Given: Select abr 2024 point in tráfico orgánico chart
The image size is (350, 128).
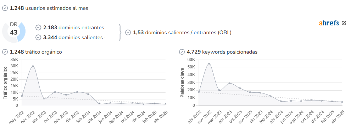Looking at the screenshot, I should click(99, 103).
